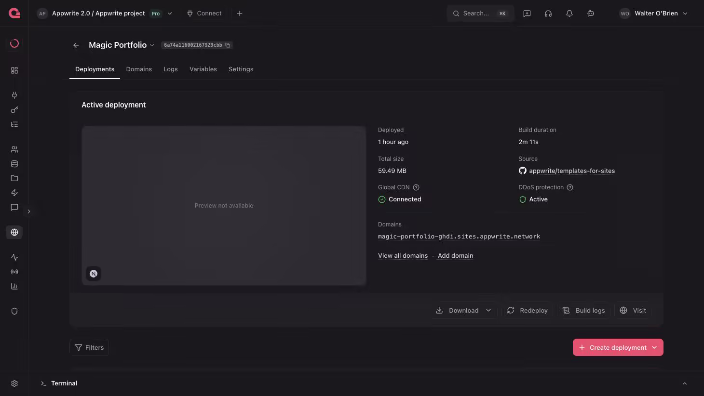The height and width of the screenshot is (396, 704).
Task: Open the key icon in the sidebar
Action: point(14,110)
